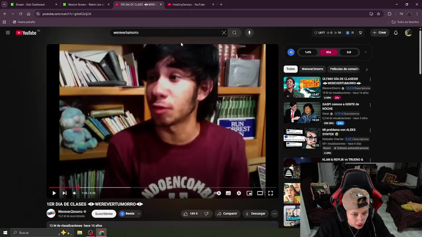Download the video with Descargar

pos(256,214)
